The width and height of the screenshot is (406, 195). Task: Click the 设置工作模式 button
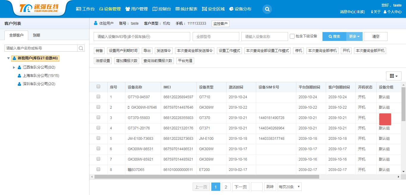pos(229,51)
